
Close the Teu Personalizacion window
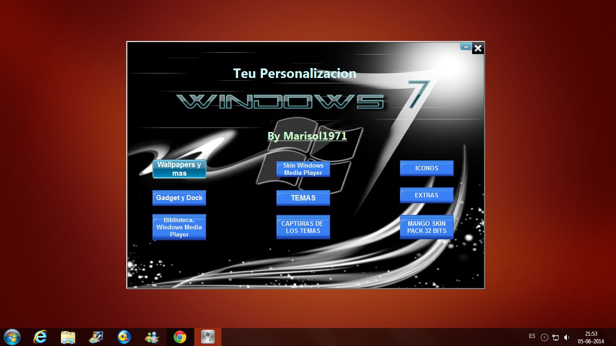click(x=478, y=48)
